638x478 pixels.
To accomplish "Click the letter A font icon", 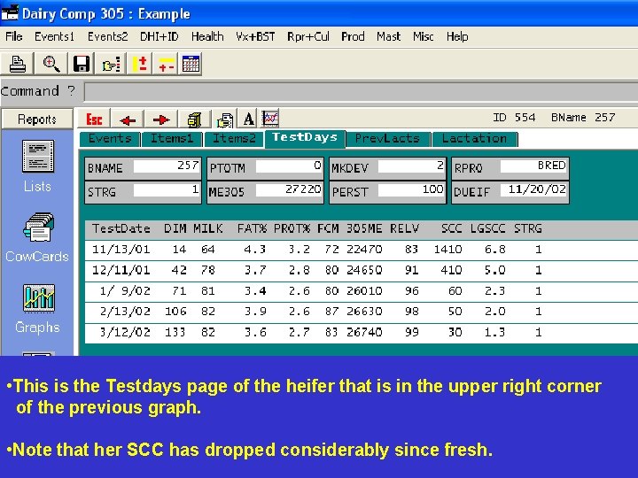I will pos(249,119).
